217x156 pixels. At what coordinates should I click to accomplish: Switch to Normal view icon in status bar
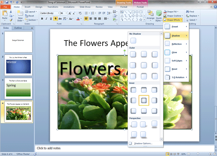point(168,154)
